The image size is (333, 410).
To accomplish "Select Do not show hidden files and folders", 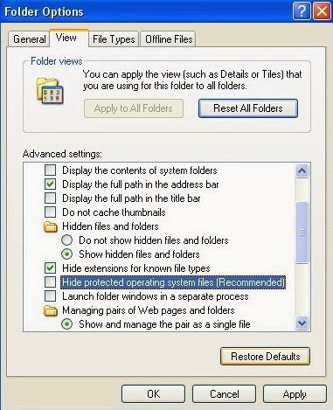I will pos(67,240).
